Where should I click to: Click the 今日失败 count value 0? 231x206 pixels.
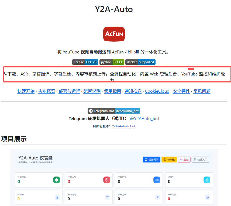tap(69, 182)
